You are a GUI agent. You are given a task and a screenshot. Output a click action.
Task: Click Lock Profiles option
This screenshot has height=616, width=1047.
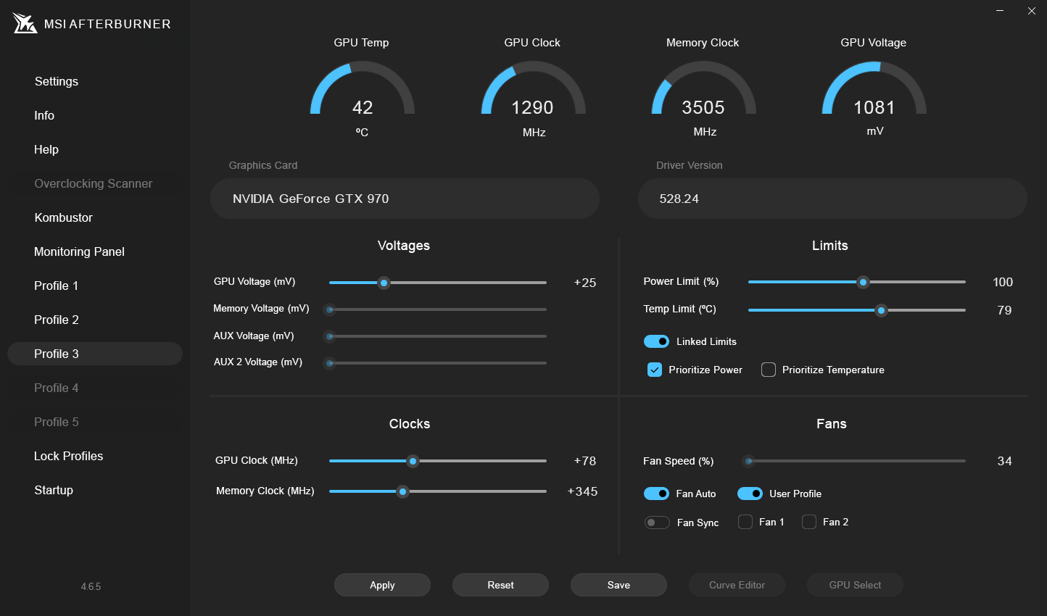coord(68,456)
